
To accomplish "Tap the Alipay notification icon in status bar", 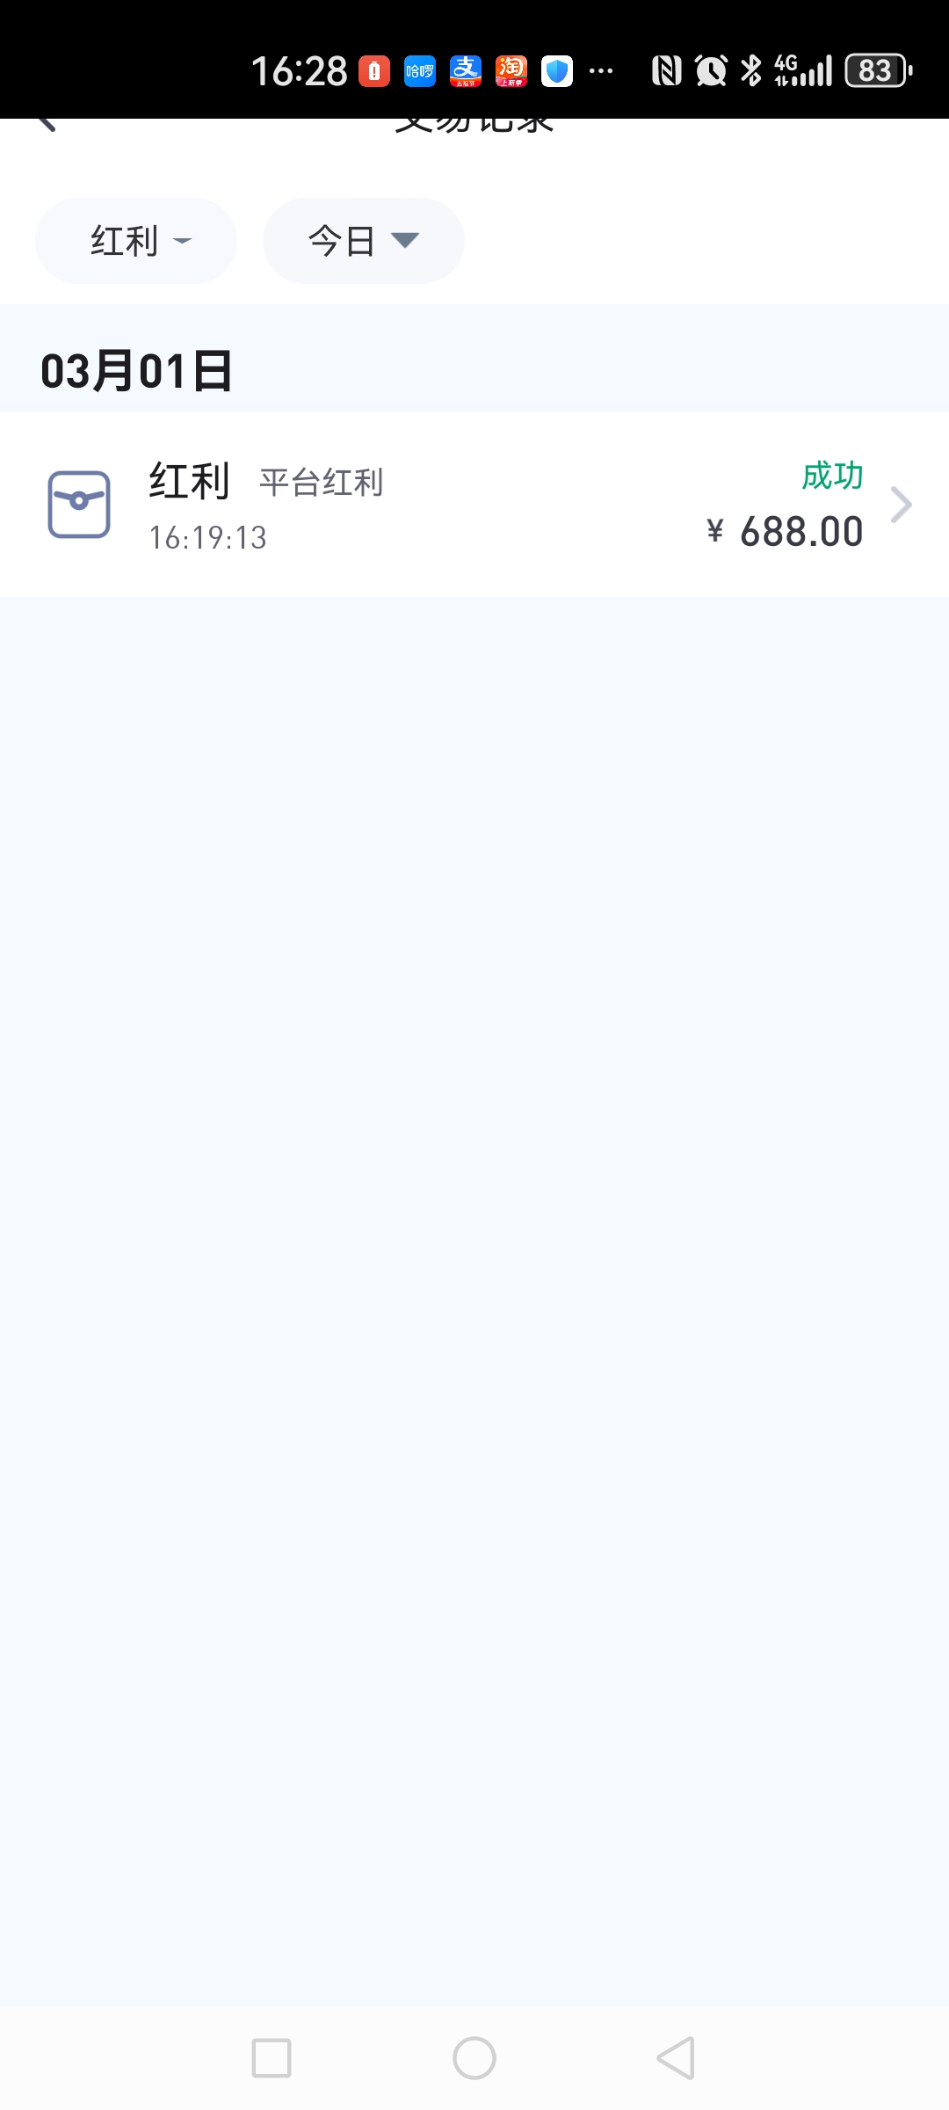I will click(x=466, y=71).
